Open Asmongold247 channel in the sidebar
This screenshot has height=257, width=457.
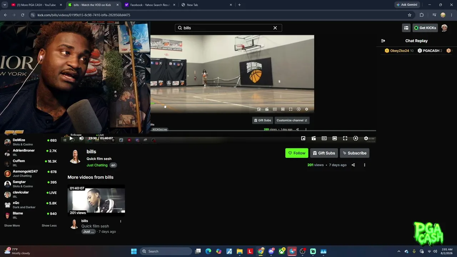pos(30,173)
